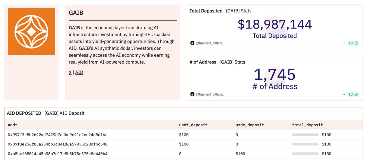Sort table by usdt_deposit column header
Viewport: 366px width, 160px height.
[x=193, y=125]
